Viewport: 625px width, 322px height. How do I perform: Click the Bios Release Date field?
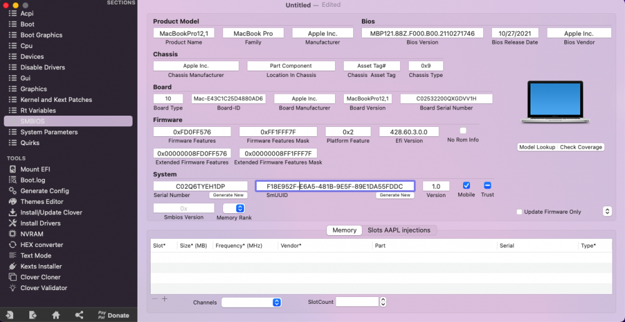(515, 34)
